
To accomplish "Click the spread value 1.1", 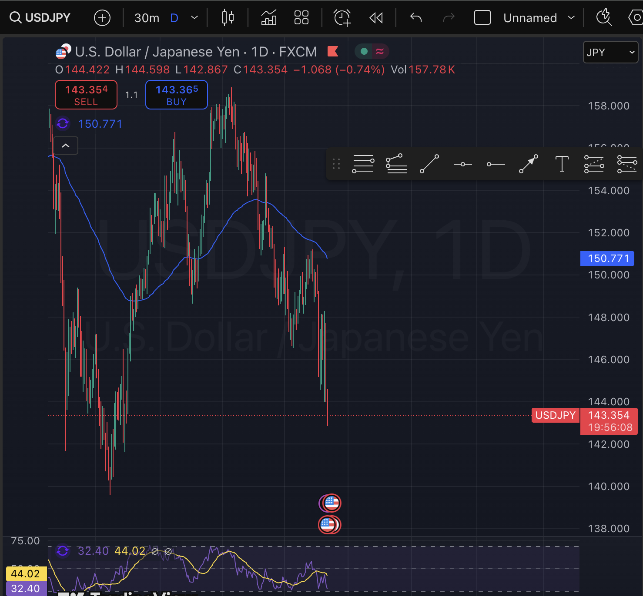I will click(131, 95).
